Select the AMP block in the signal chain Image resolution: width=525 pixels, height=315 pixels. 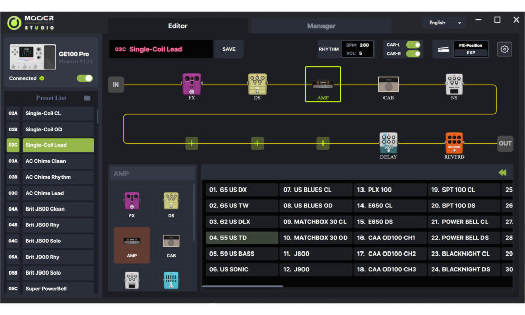pos(323,85)
